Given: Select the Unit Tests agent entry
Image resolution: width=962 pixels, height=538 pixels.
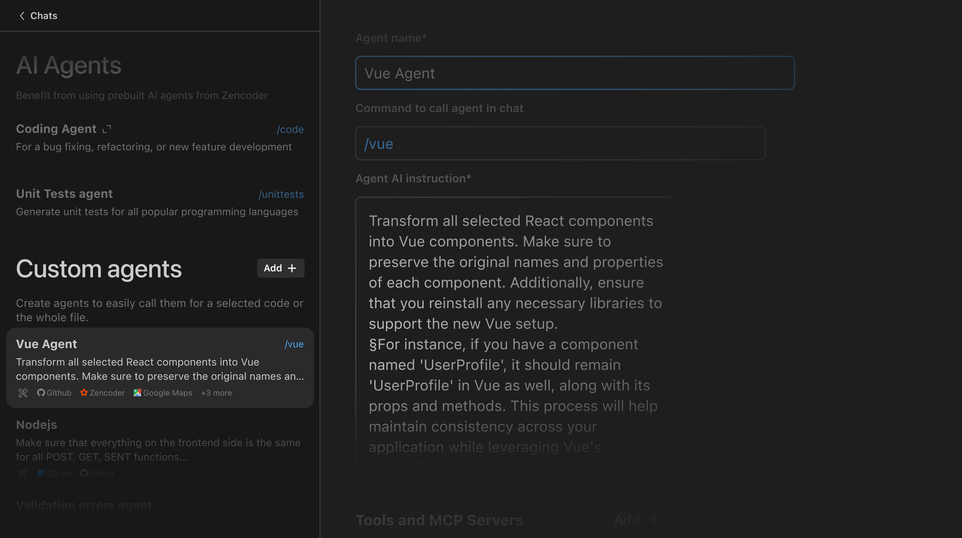Looking at the screenshot, I should tap(64, 194).
